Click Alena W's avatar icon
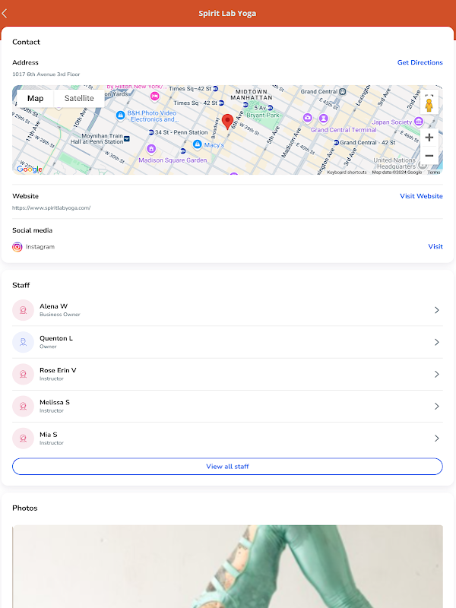 [24, 310]
